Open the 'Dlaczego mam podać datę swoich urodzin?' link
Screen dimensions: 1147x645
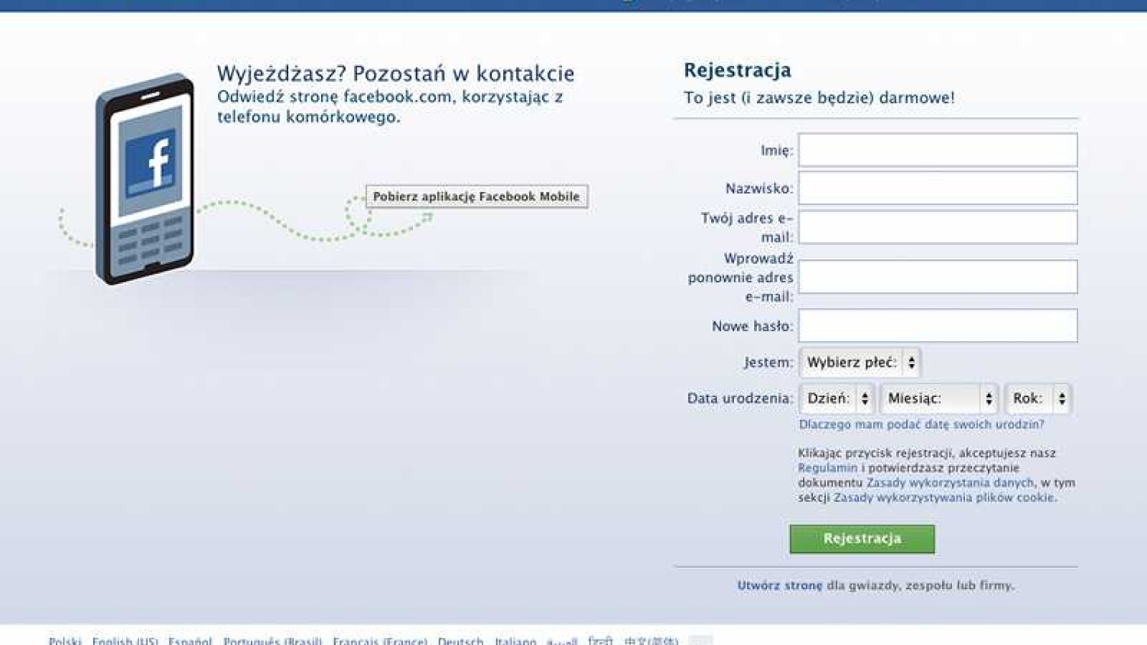(921, 425)
